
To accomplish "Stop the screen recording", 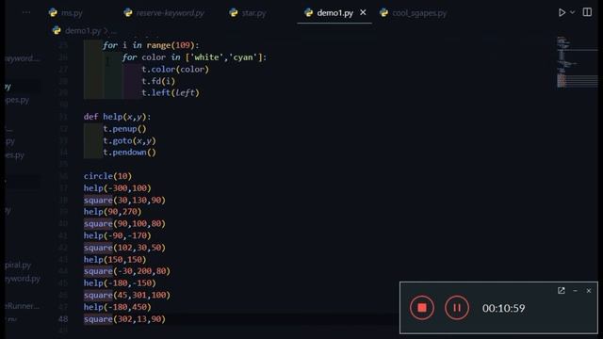I will tap(422, 308).
